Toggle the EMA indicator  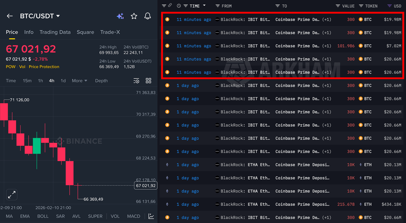(25, 216)
